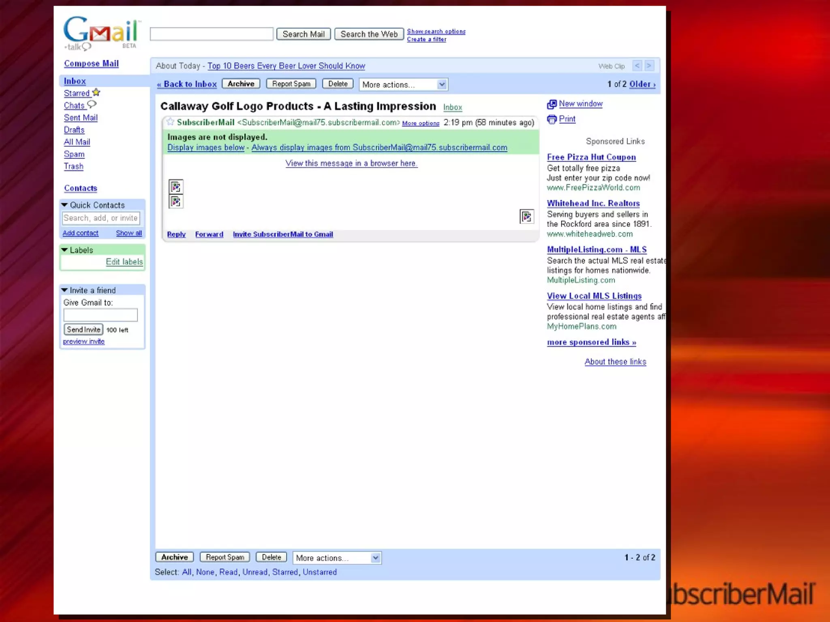This screenshot has height=622, width=830.
Task: Collapse the Labels section triangle
Action: [x=64, y=250]
